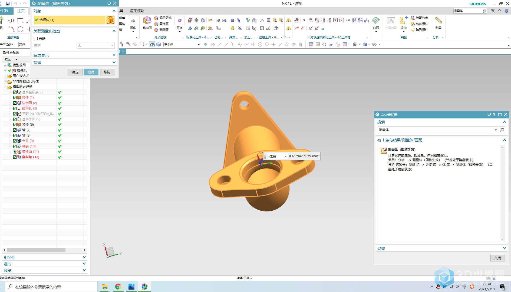The image size is (511, 292).
Task: Toggle 拉伸 (6) feature checkbox
Action: (15, 125)
